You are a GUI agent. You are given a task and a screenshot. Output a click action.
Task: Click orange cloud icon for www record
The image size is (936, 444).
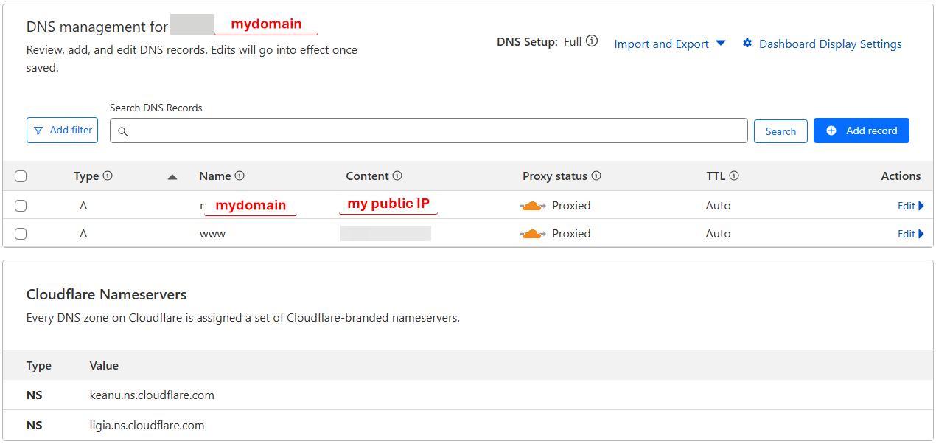[532, 234]
